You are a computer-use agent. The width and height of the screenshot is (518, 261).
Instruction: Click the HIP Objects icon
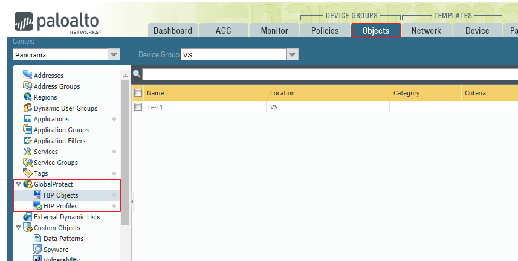tap(37, 195)
